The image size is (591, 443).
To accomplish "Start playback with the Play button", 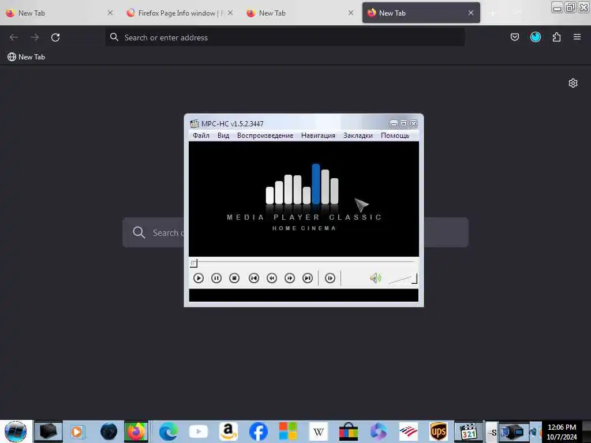I will point(199,278).
